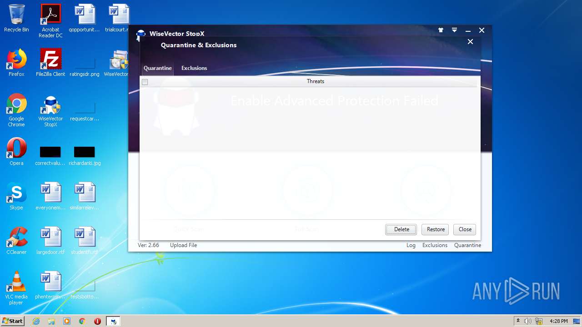Show hidden system tray icons
The height and width of the screenshot is (327, 582).
coord(518,321)
